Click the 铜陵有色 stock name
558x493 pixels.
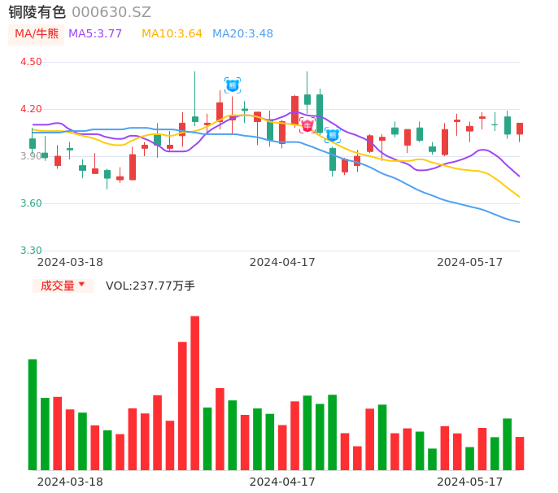(37, 12)
